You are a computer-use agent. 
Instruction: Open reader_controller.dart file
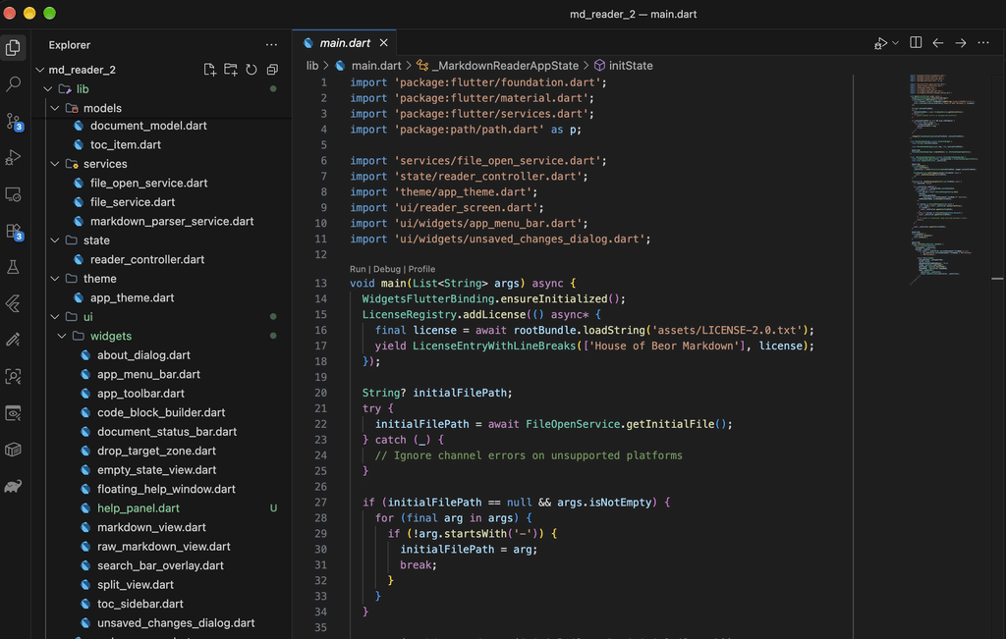pyautogui.click(x=147, y=259)
